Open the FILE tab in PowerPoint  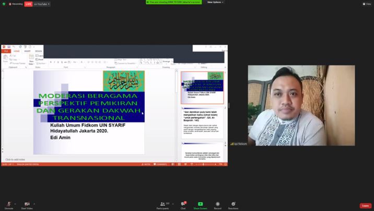coord(6,51)
